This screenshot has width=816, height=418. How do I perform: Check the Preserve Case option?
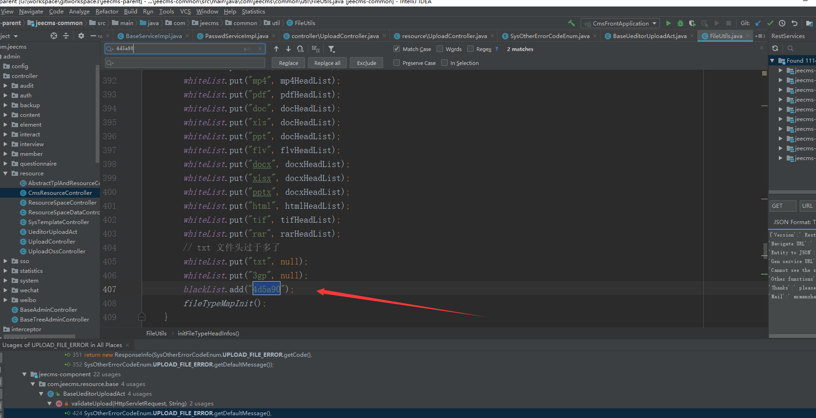click(397, 63)
